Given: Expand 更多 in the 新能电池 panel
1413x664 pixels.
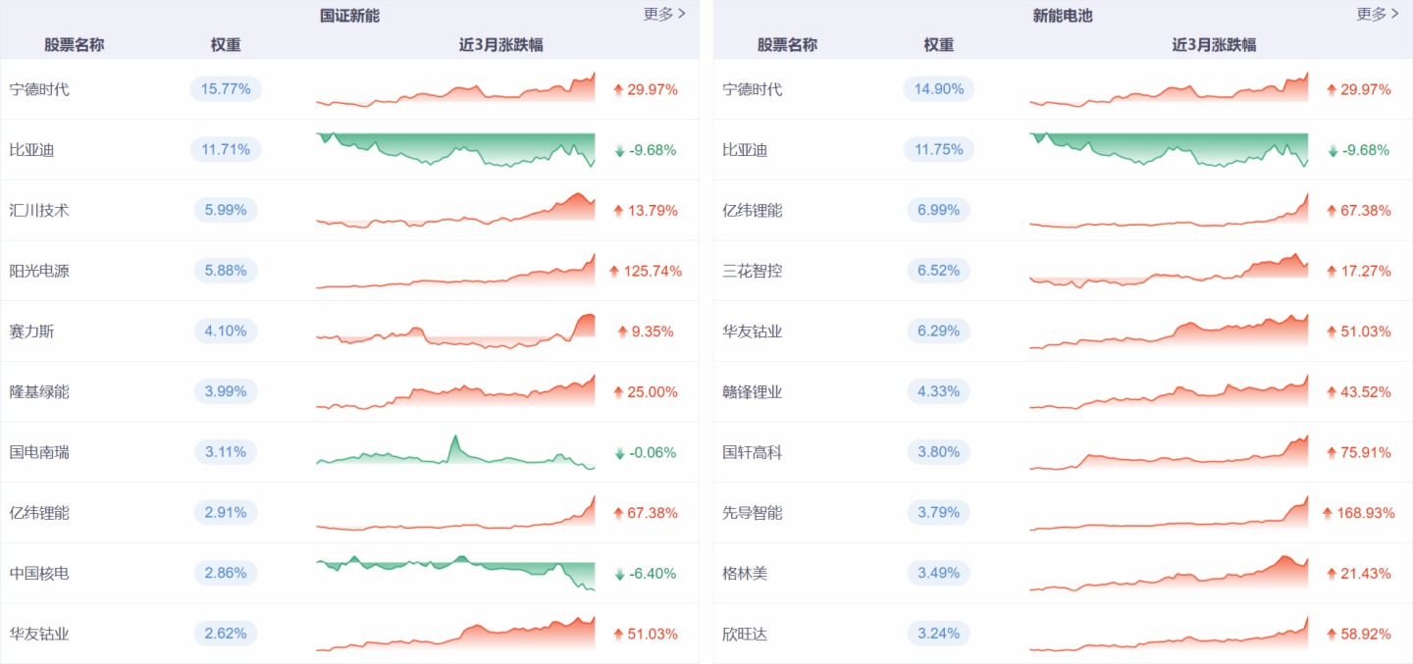Looking at the screenshot, I should click(x=1378, y=14).
